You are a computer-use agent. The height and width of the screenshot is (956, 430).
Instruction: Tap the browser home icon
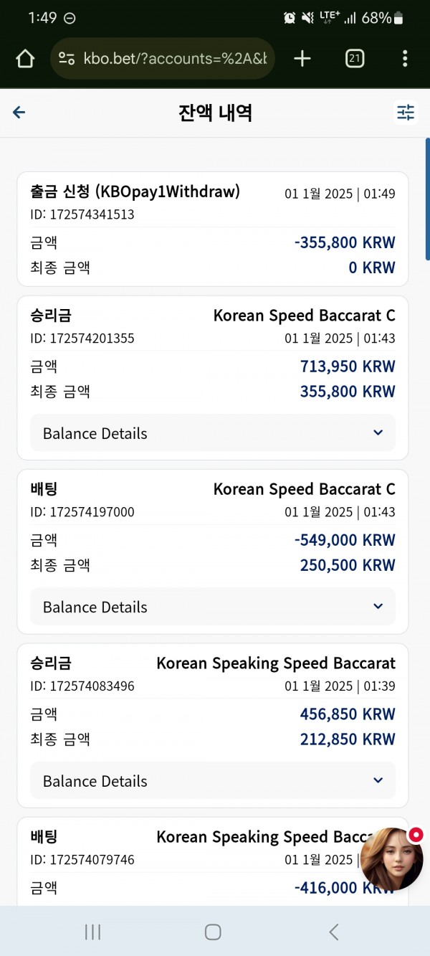(25, 59)
